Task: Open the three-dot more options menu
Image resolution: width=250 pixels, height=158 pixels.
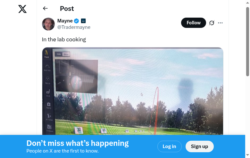Action: pos(220,23)
